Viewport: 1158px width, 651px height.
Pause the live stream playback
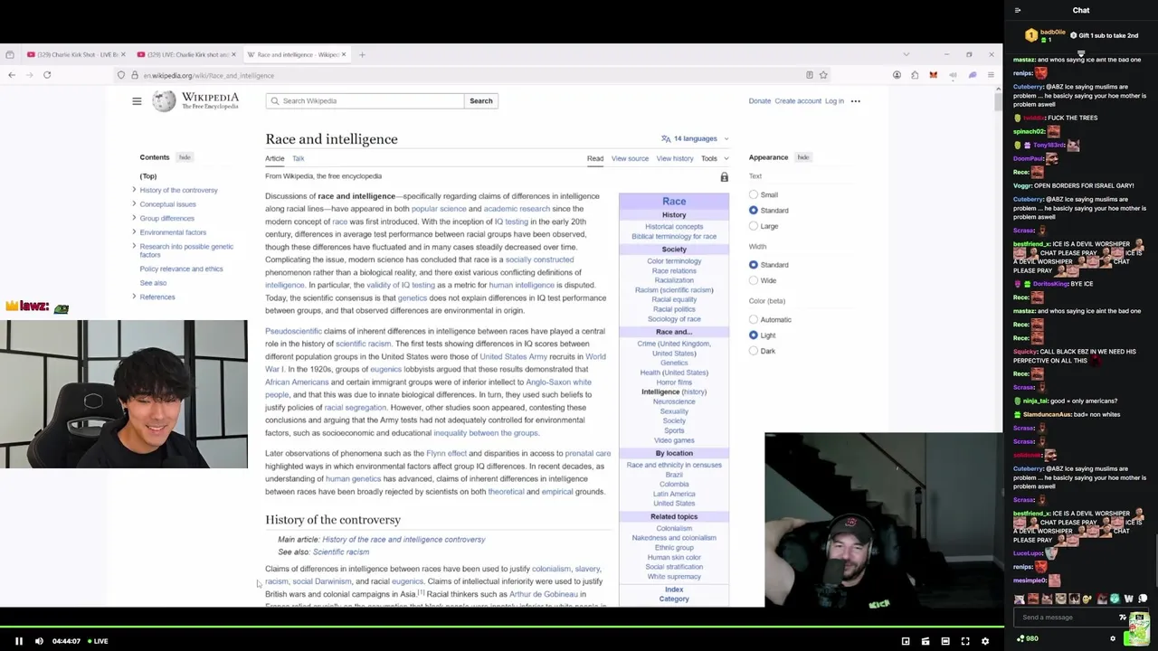[18, 641]
